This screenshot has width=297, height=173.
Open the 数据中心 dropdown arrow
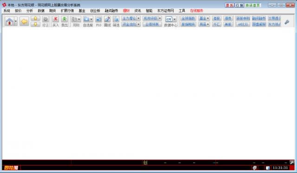pos(174,19)
